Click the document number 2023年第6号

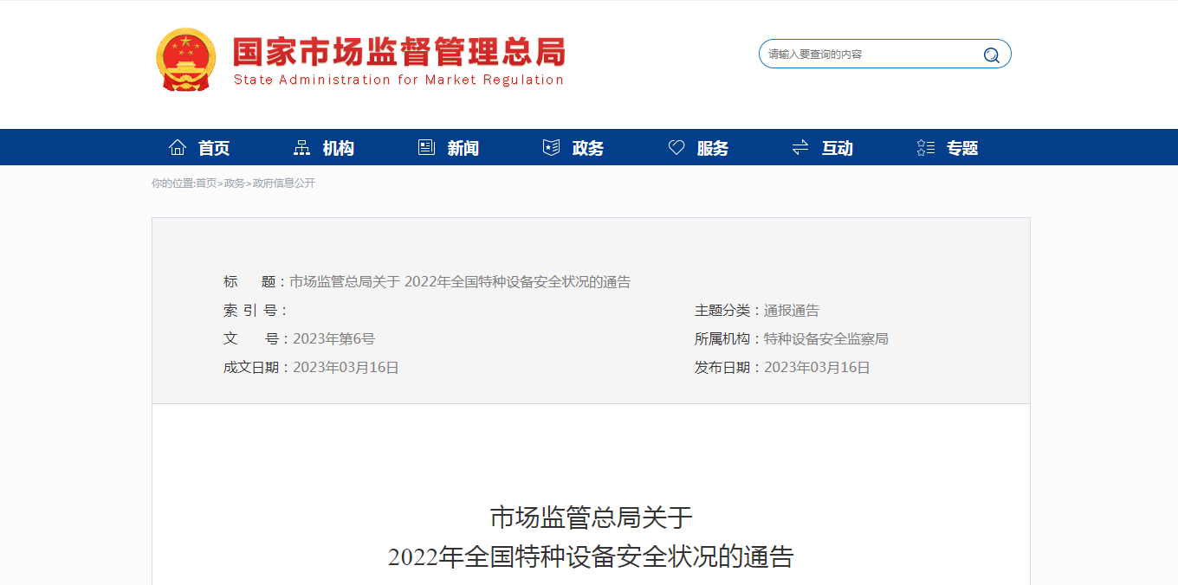[333, 339]
